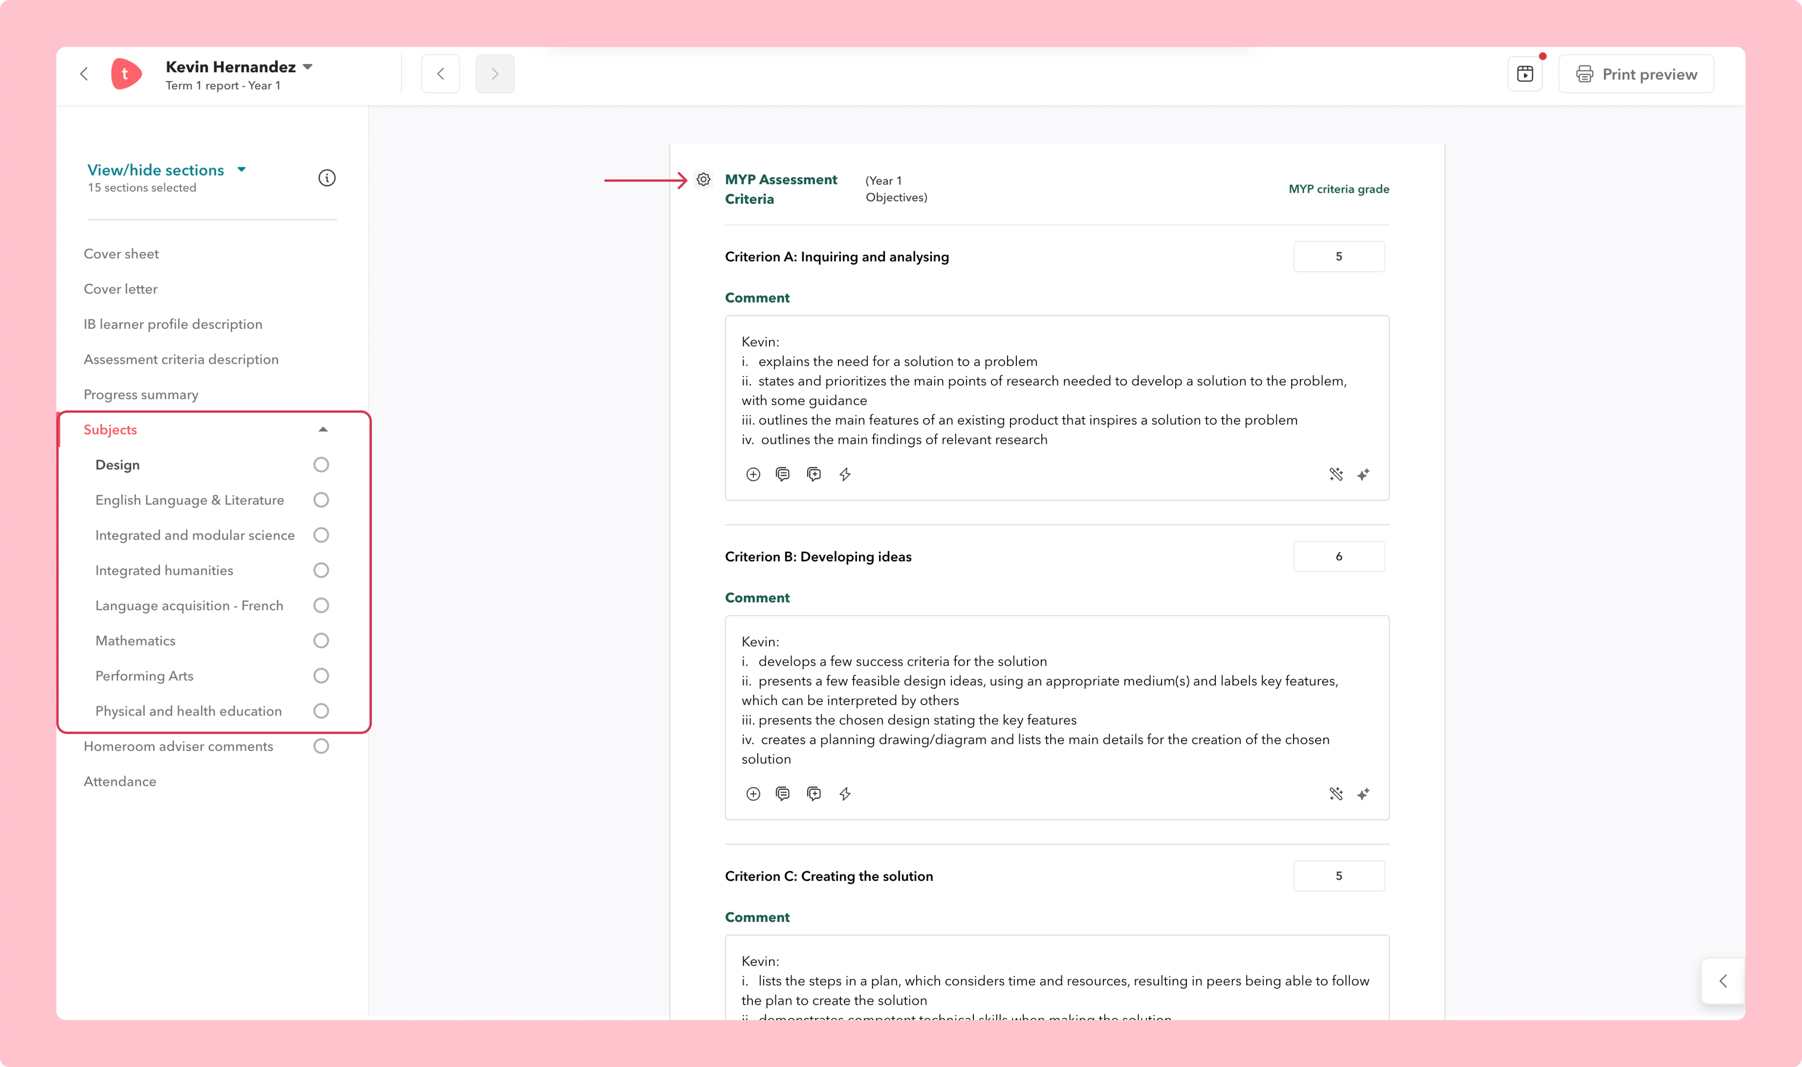Click add-comment bubble icon in Criterion A
This screenshot has width=1802, height=1067.
tap(814, 475)
